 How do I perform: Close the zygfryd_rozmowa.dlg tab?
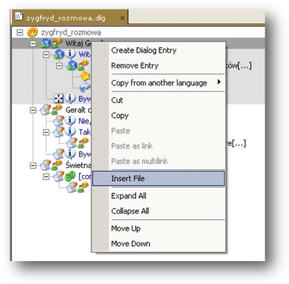pos(123,18)
